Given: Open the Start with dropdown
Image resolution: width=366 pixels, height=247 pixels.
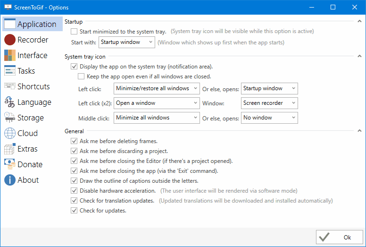Looking at the screenshot, I should [126, 43].
